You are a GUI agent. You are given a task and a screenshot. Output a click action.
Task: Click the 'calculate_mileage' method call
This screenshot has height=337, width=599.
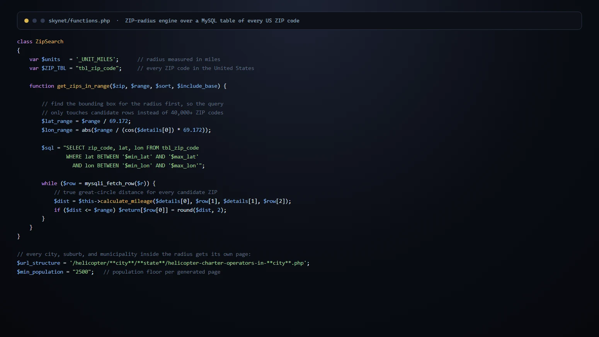(126, 201)
